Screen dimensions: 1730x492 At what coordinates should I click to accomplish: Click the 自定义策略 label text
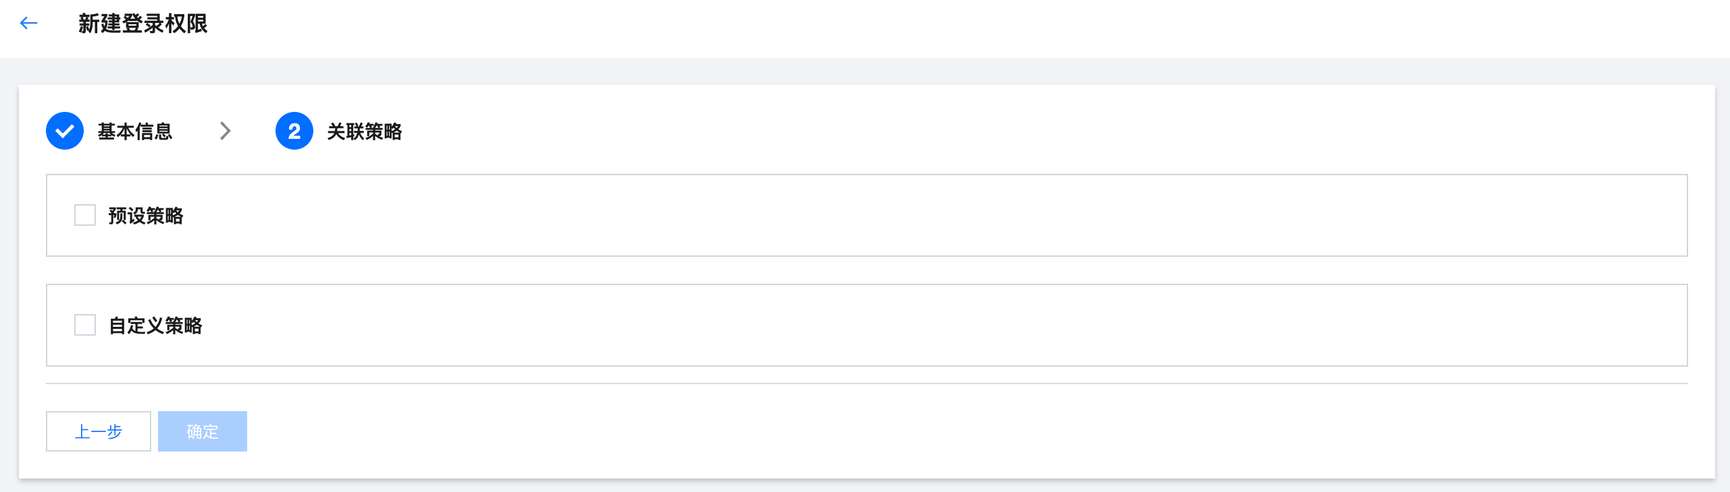(x=155, y=326)
